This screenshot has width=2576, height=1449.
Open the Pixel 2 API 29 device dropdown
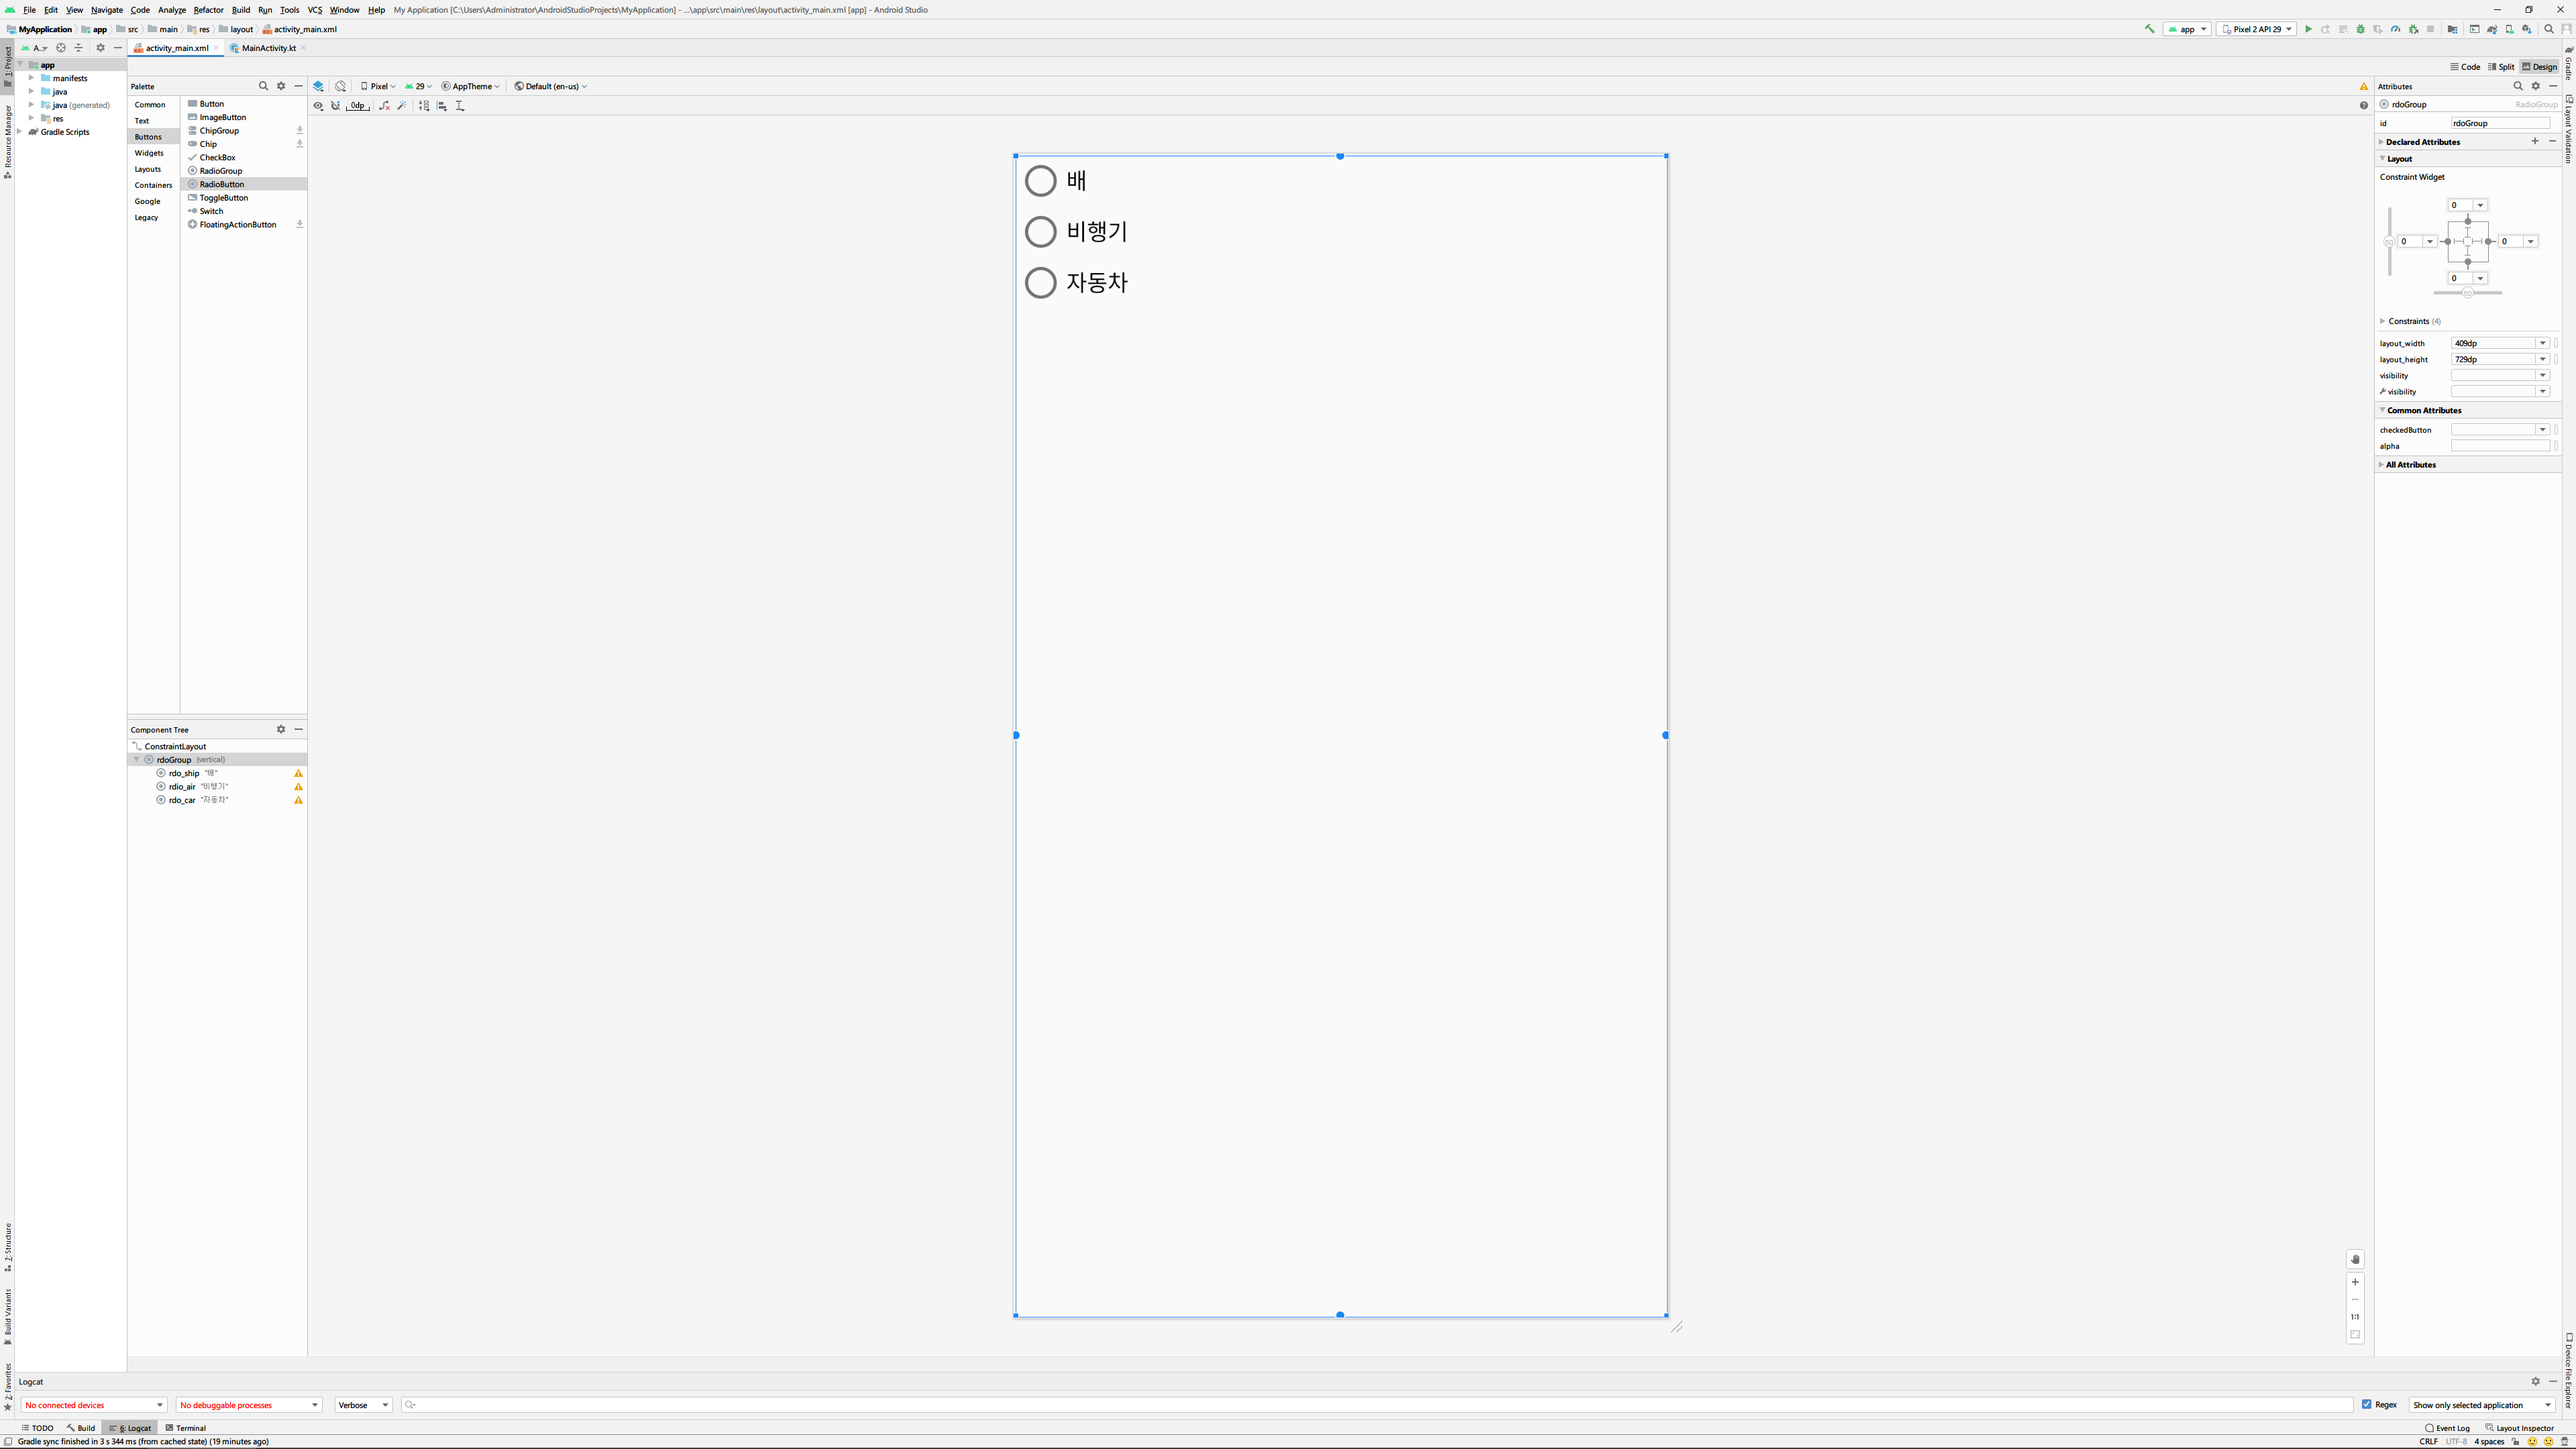click(2256, 29)
